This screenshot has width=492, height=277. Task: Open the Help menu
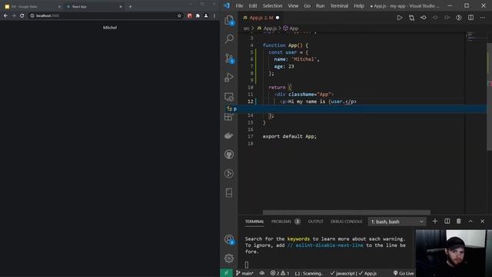[x=359, y=5]
